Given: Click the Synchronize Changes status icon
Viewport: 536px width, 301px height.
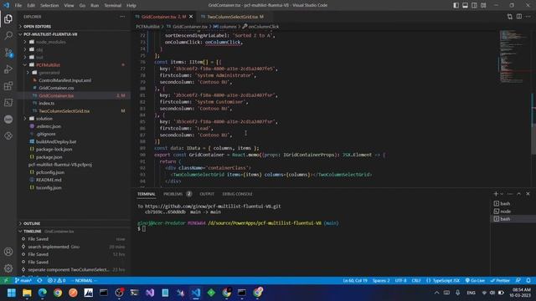Looking at the screenshot, I should (x=39, y=281).
